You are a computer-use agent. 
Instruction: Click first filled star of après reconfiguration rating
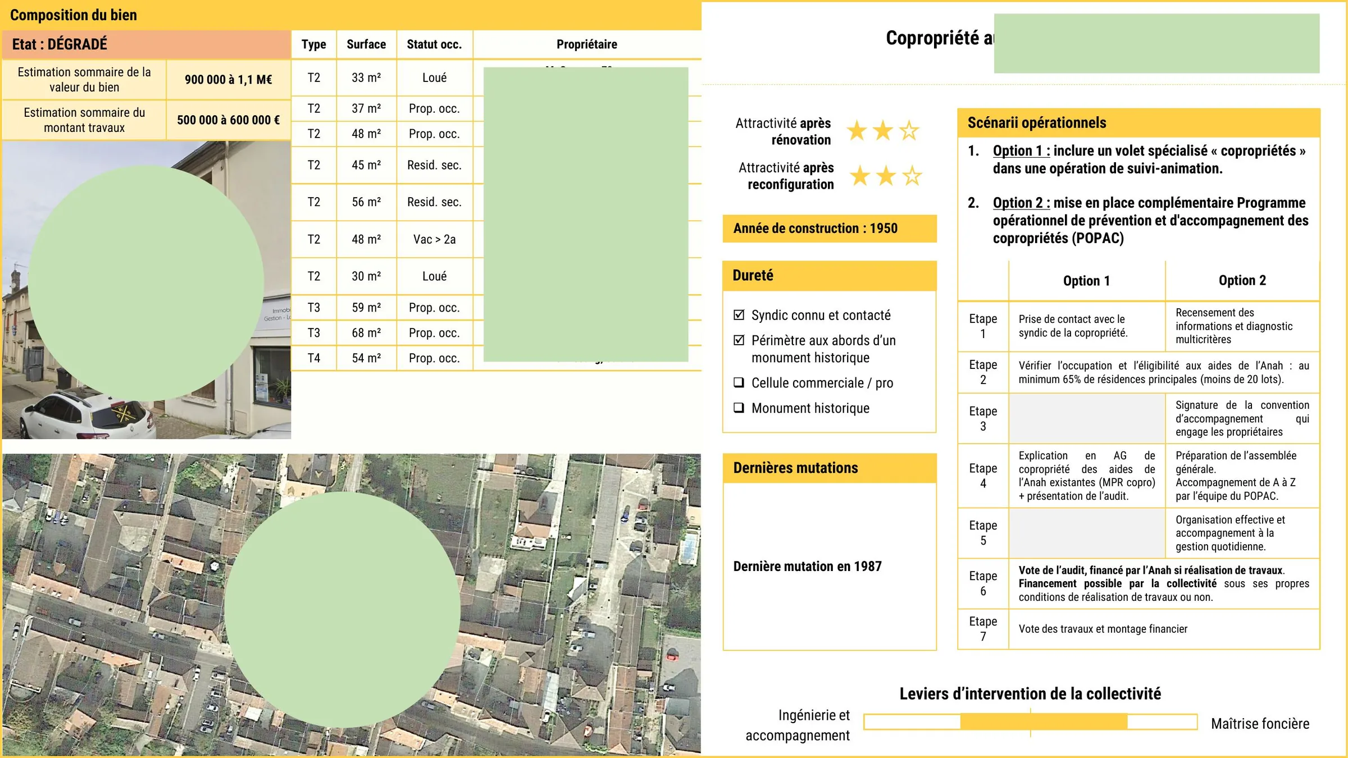tap(860, 176)
